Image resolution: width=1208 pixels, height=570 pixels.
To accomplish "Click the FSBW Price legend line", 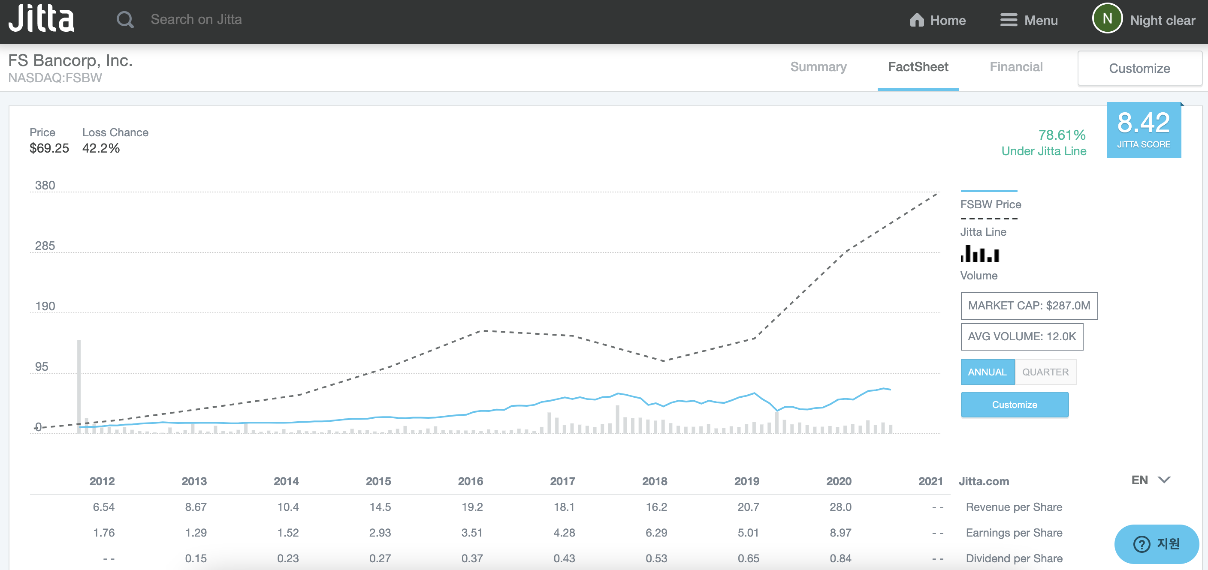I will click(988, 191).
